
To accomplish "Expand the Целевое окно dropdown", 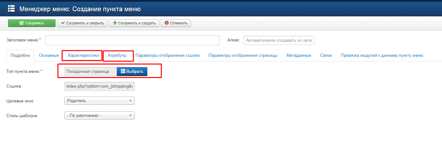I will pyautogui.click(x=100, y=101).
